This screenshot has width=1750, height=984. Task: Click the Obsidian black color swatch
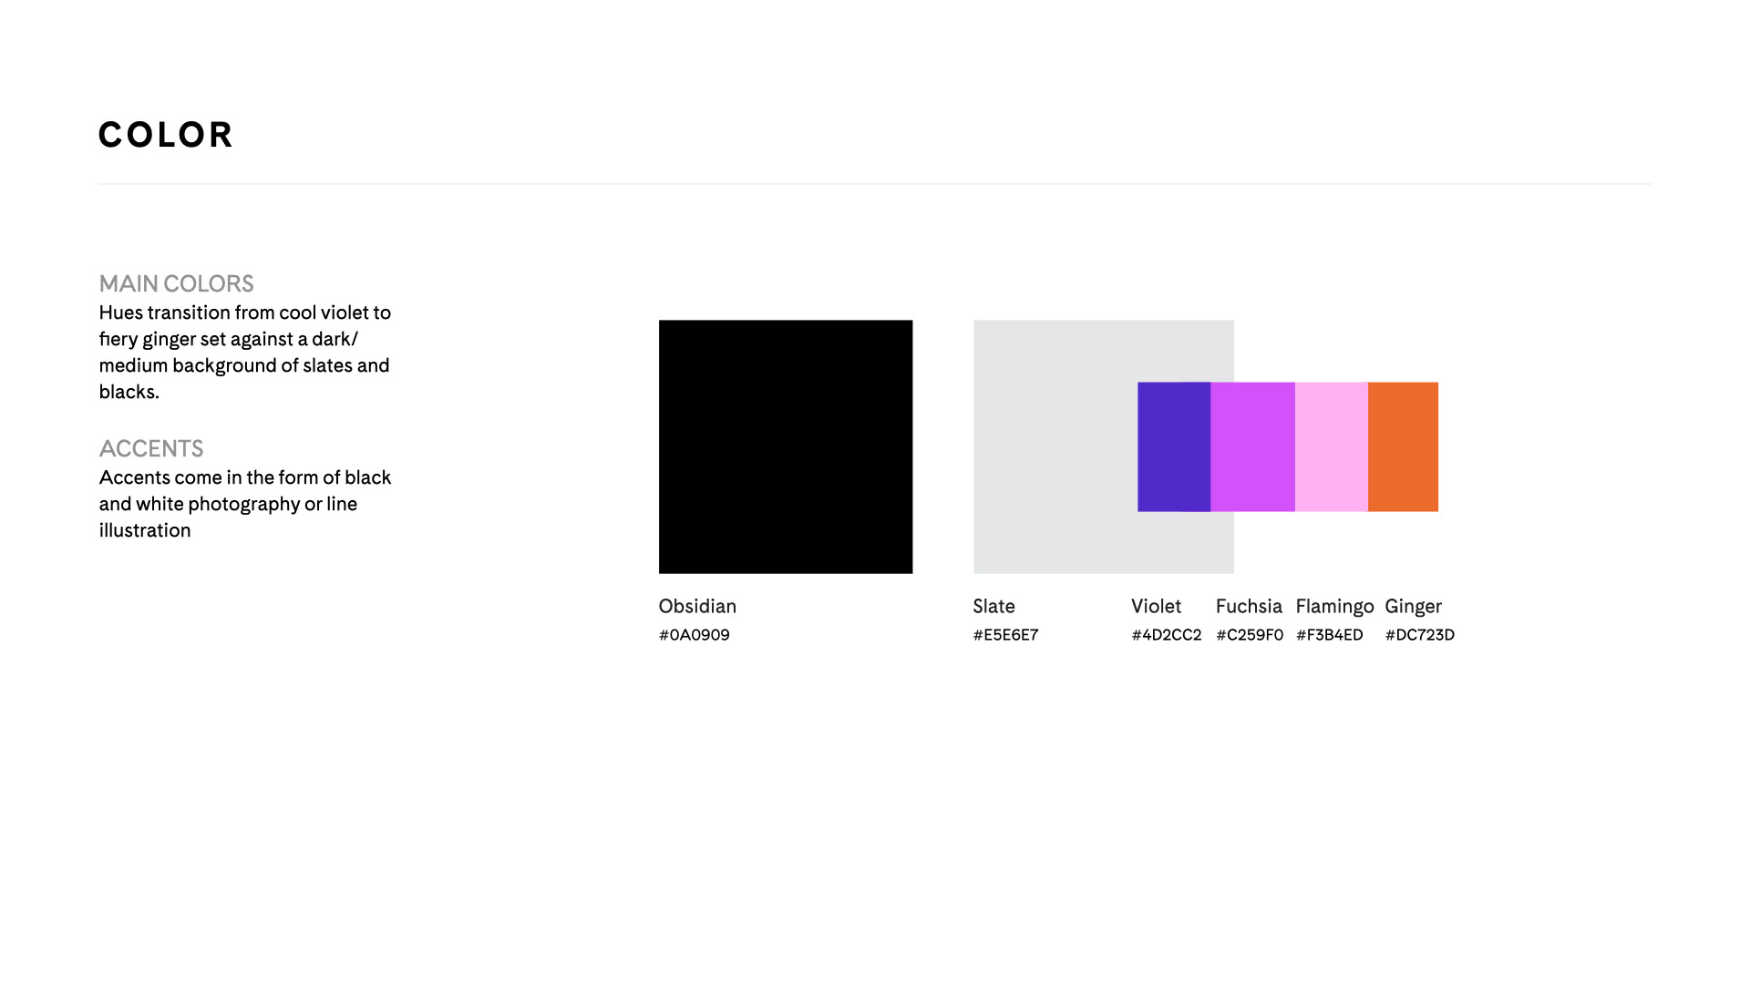click(785, 446)
